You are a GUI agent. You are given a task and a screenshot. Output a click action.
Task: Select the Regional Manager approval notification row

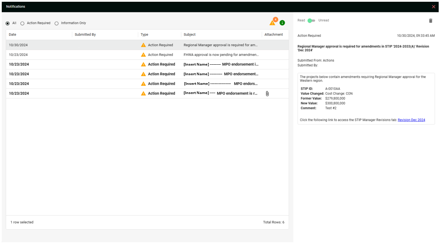147,45
